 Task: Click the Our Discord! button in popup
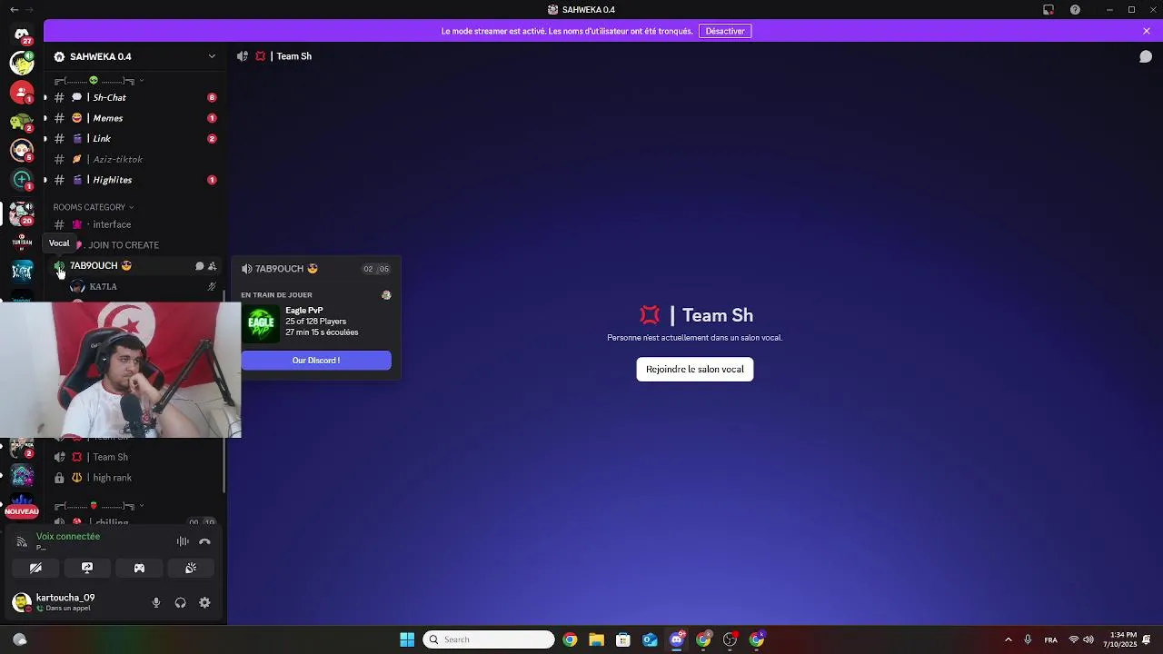pos(316,361)
